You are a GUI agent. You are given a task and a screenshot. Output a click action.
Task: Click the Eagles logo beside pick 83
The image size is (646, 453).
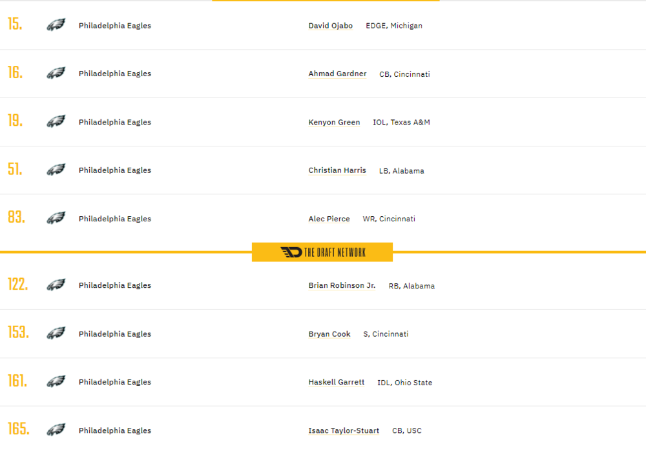click(56, 218)
